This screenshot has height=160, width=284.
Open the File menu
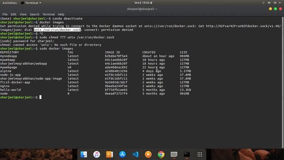tap(5, 14)
